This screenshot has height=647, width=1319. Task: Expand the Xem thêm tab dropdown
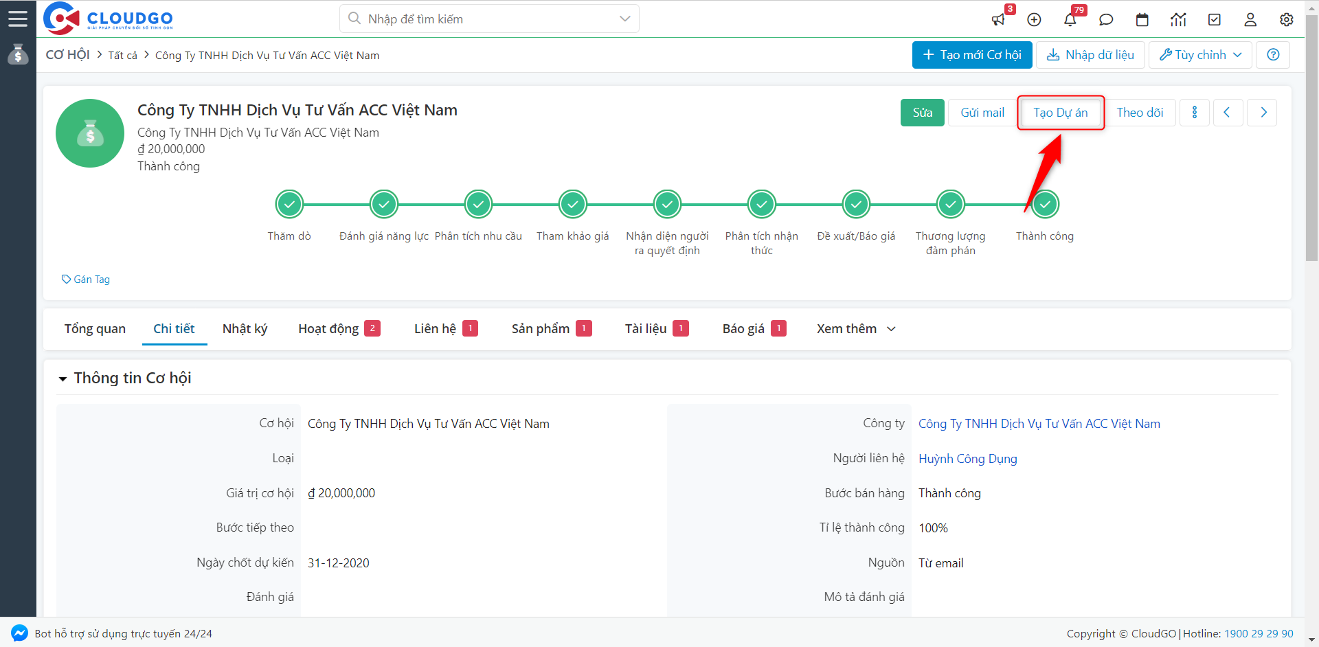(856, 329)
